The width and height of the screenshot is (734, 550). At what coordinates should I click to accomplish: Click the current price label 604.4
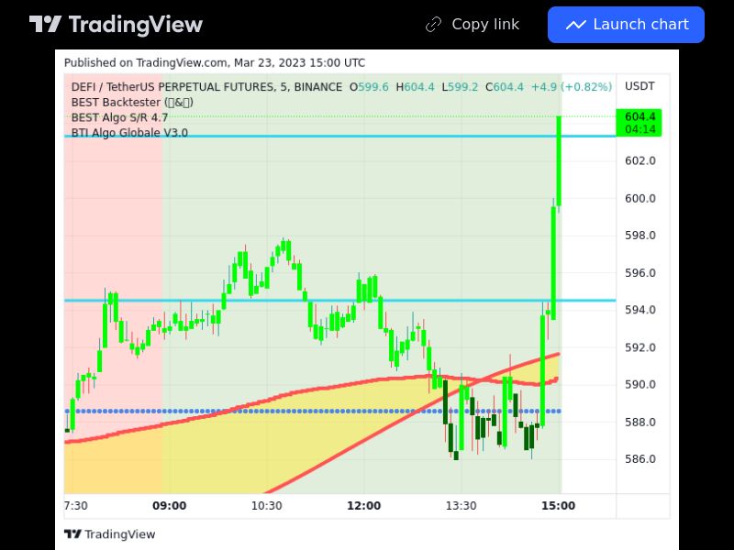coord(639,116)
